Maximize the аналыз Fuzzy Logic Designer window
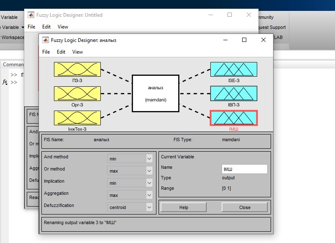 pos(244,40)
